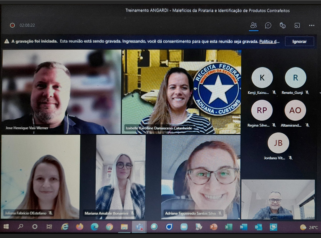The height and width of the screenshot is (238, 321).
Task: Click the muted mic icon beside Altamirand
Action: click(x=307, y=125)
